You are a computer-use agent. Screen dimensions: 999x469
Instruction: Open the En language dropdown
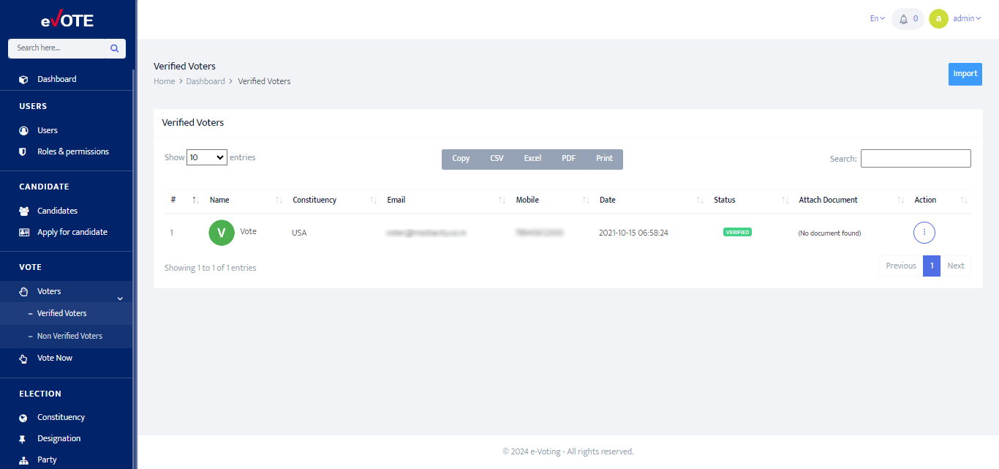click(x=876, y=18)
